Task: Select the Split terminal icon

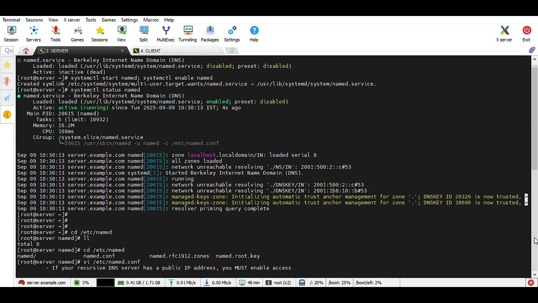Action: click(x=144, y=34)
